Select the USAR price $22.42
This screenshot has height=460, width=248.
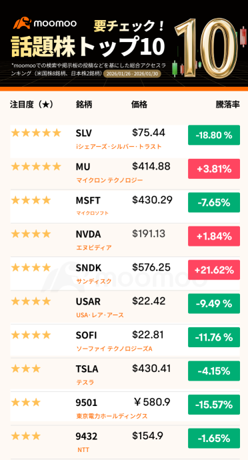click(149, 301)
